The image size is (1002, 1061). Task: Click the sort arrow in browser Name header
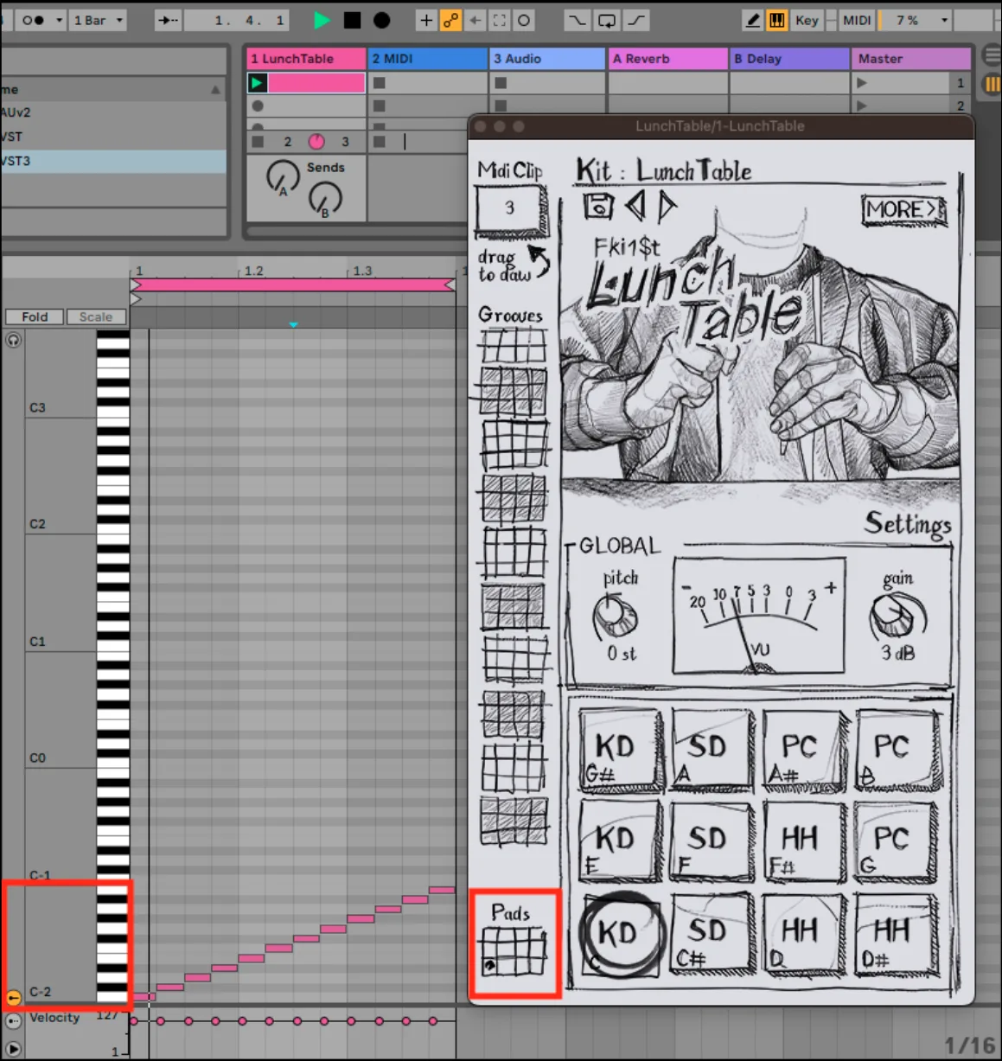tap(215, 89)
